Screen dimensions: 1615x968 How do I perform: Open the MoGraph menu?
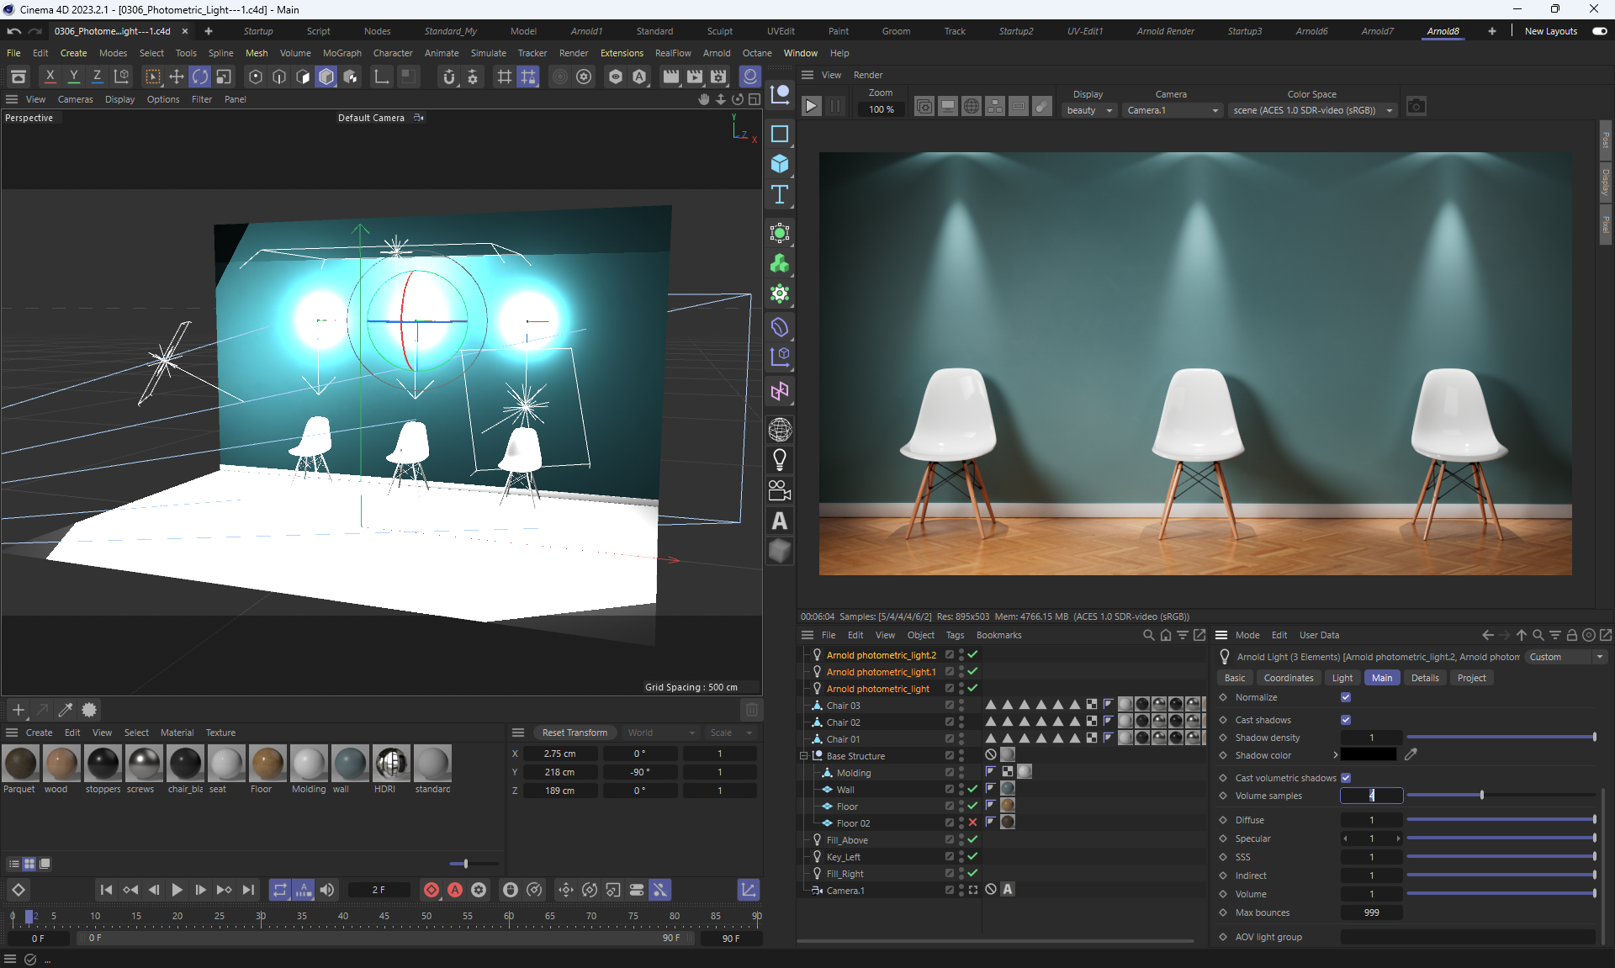coord(342,53)
